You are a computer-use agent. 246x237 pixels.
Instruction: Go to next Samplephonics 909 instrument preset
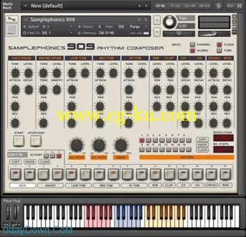[x=146, y=20]
